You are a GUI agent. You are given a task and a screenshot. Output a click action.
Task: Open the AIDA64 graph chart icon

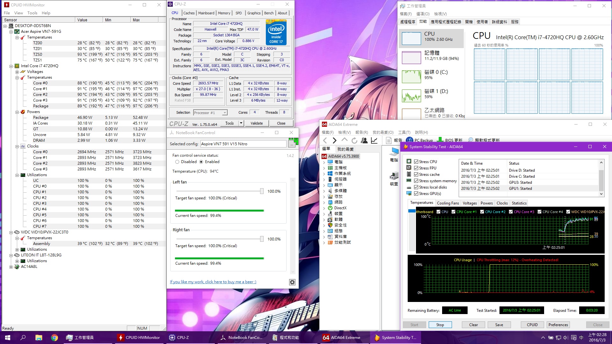374,140
